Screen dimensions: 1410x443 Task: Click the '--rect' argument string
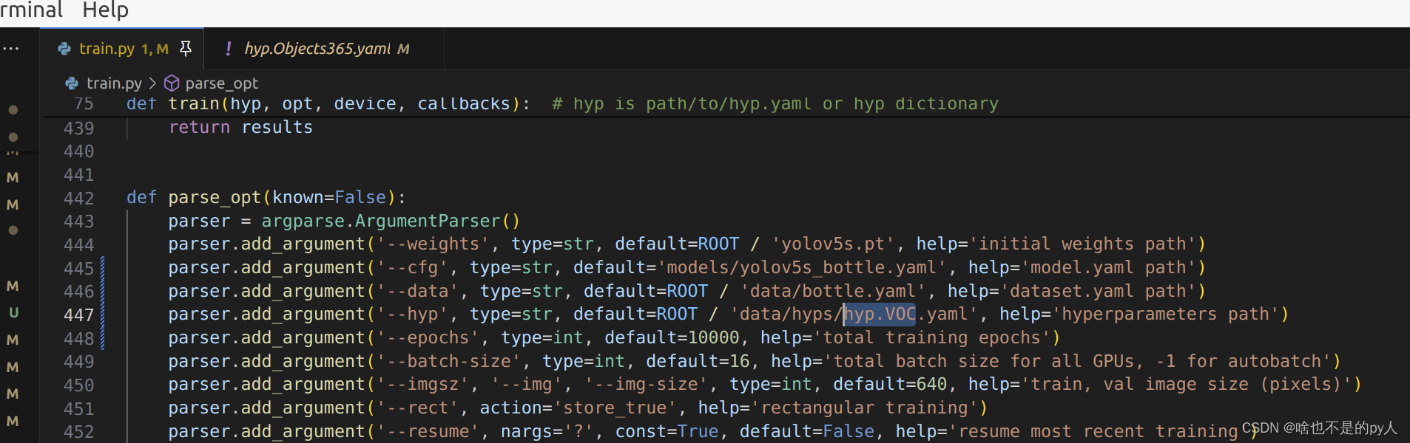point(417,408)
